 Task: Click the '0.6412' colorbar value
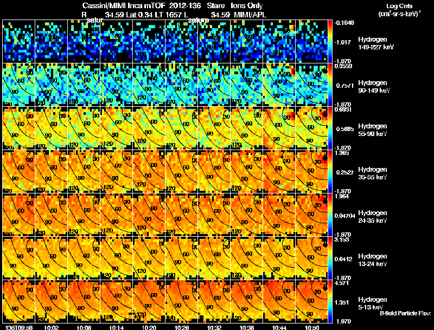[344, 259]
